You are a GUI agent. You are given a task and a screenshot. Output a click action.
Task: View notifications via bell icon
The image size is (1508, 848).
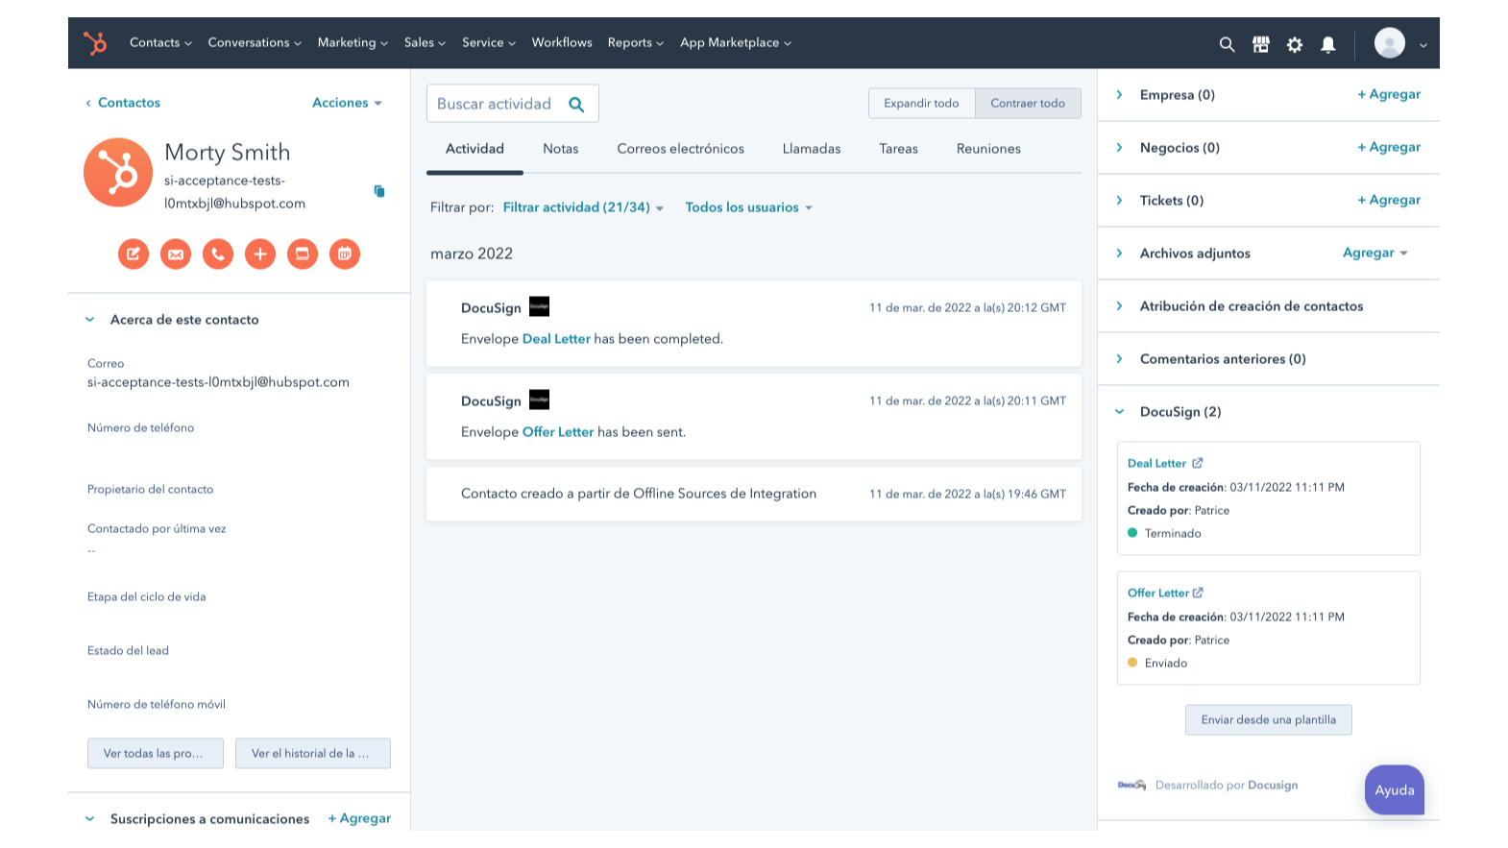(1328, 44)
